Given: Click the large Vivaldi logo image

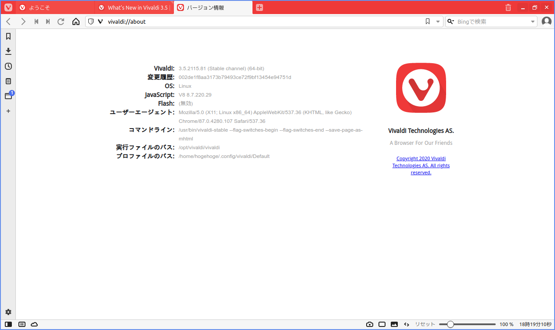Looking at the screenshot, I should (421, 88).
